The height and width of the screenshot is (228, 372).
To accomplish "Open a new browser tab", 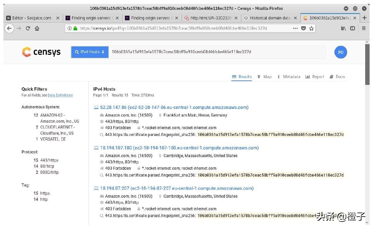I will tap(364, 18).
